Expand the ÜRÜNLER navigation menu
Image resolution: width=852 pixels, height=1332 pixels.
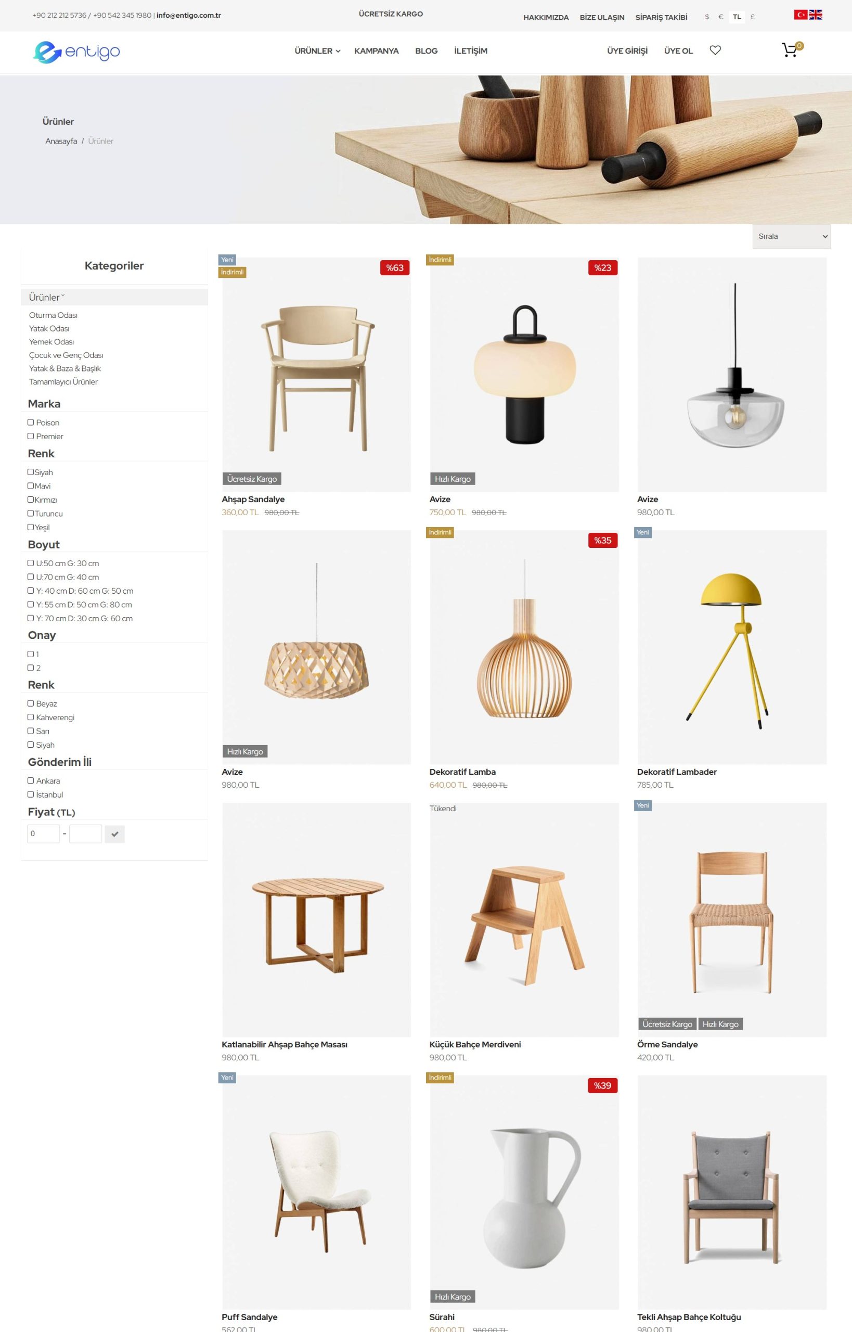317,51
